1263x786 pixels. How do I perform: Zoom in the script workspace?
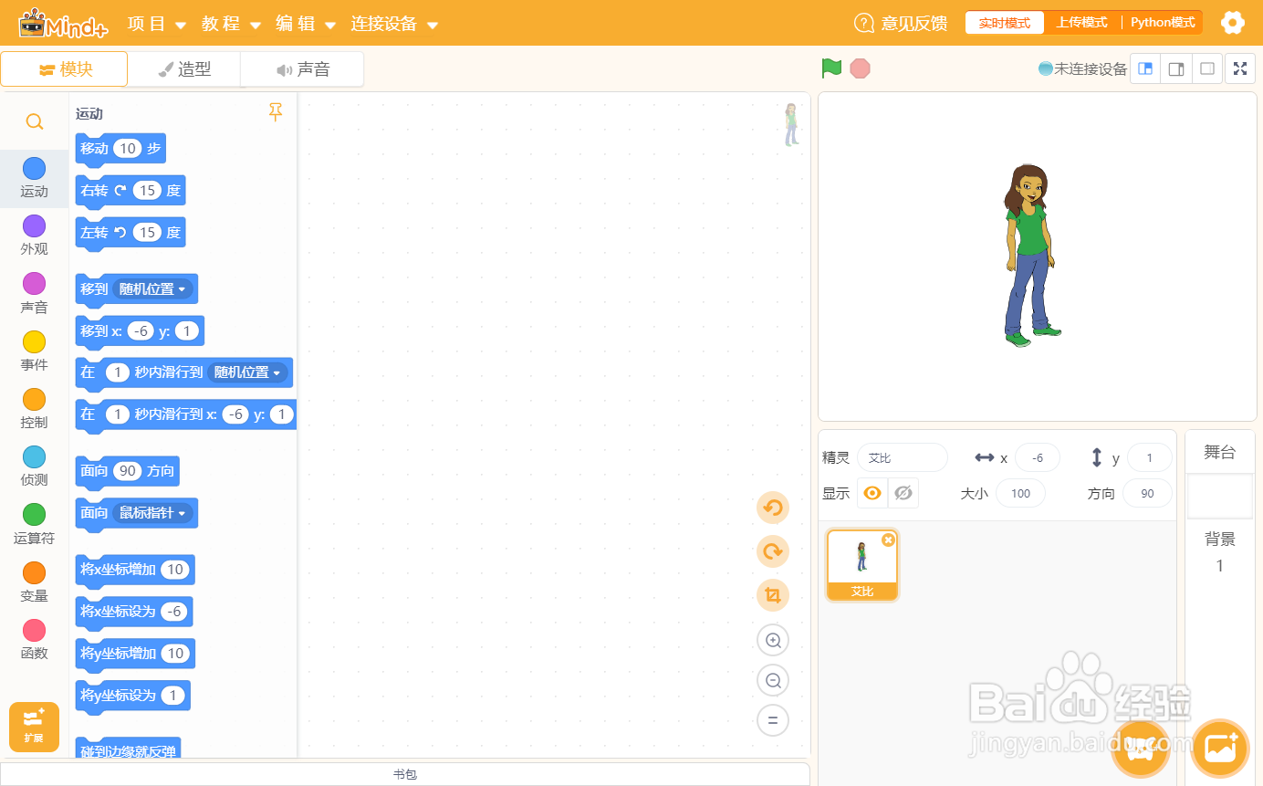pyautogui.click(x=773, y=640)
